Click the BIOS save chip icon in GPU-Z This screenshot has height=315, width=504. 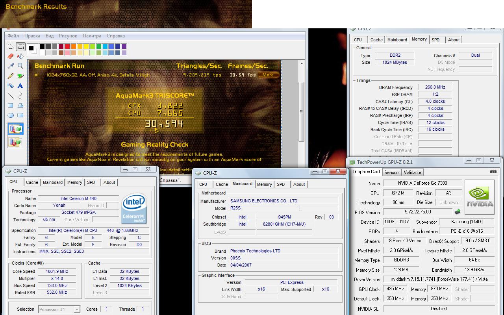(458, 212)
